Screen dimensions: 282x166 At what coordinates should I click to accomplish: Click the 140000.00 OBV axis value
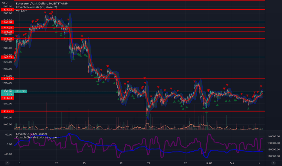[x=274, y=136]
